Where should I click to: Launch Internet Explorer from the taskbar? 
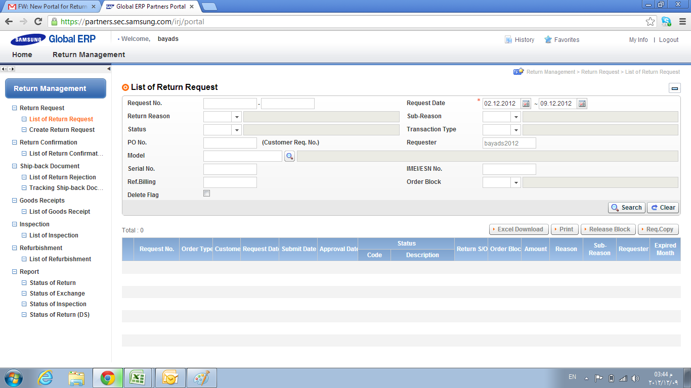coord(46,378)
